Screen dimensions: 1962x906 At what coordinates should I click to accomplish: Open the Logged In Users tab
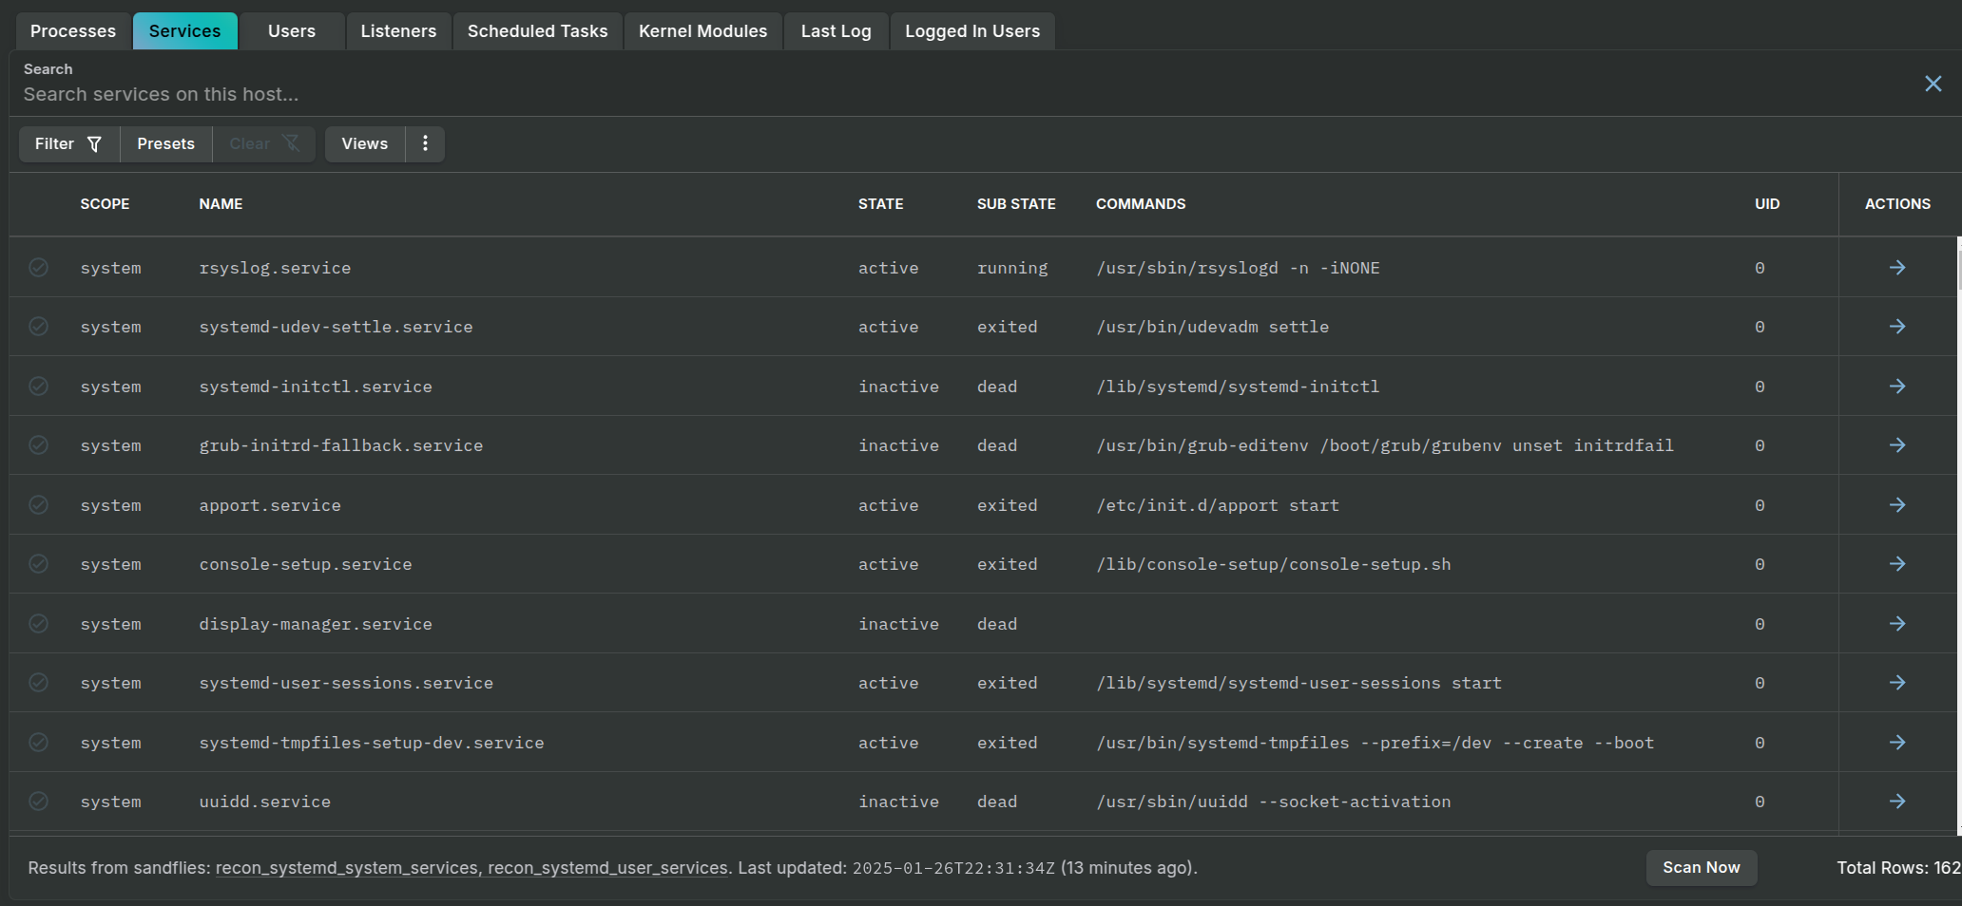(x=972, y=31)
